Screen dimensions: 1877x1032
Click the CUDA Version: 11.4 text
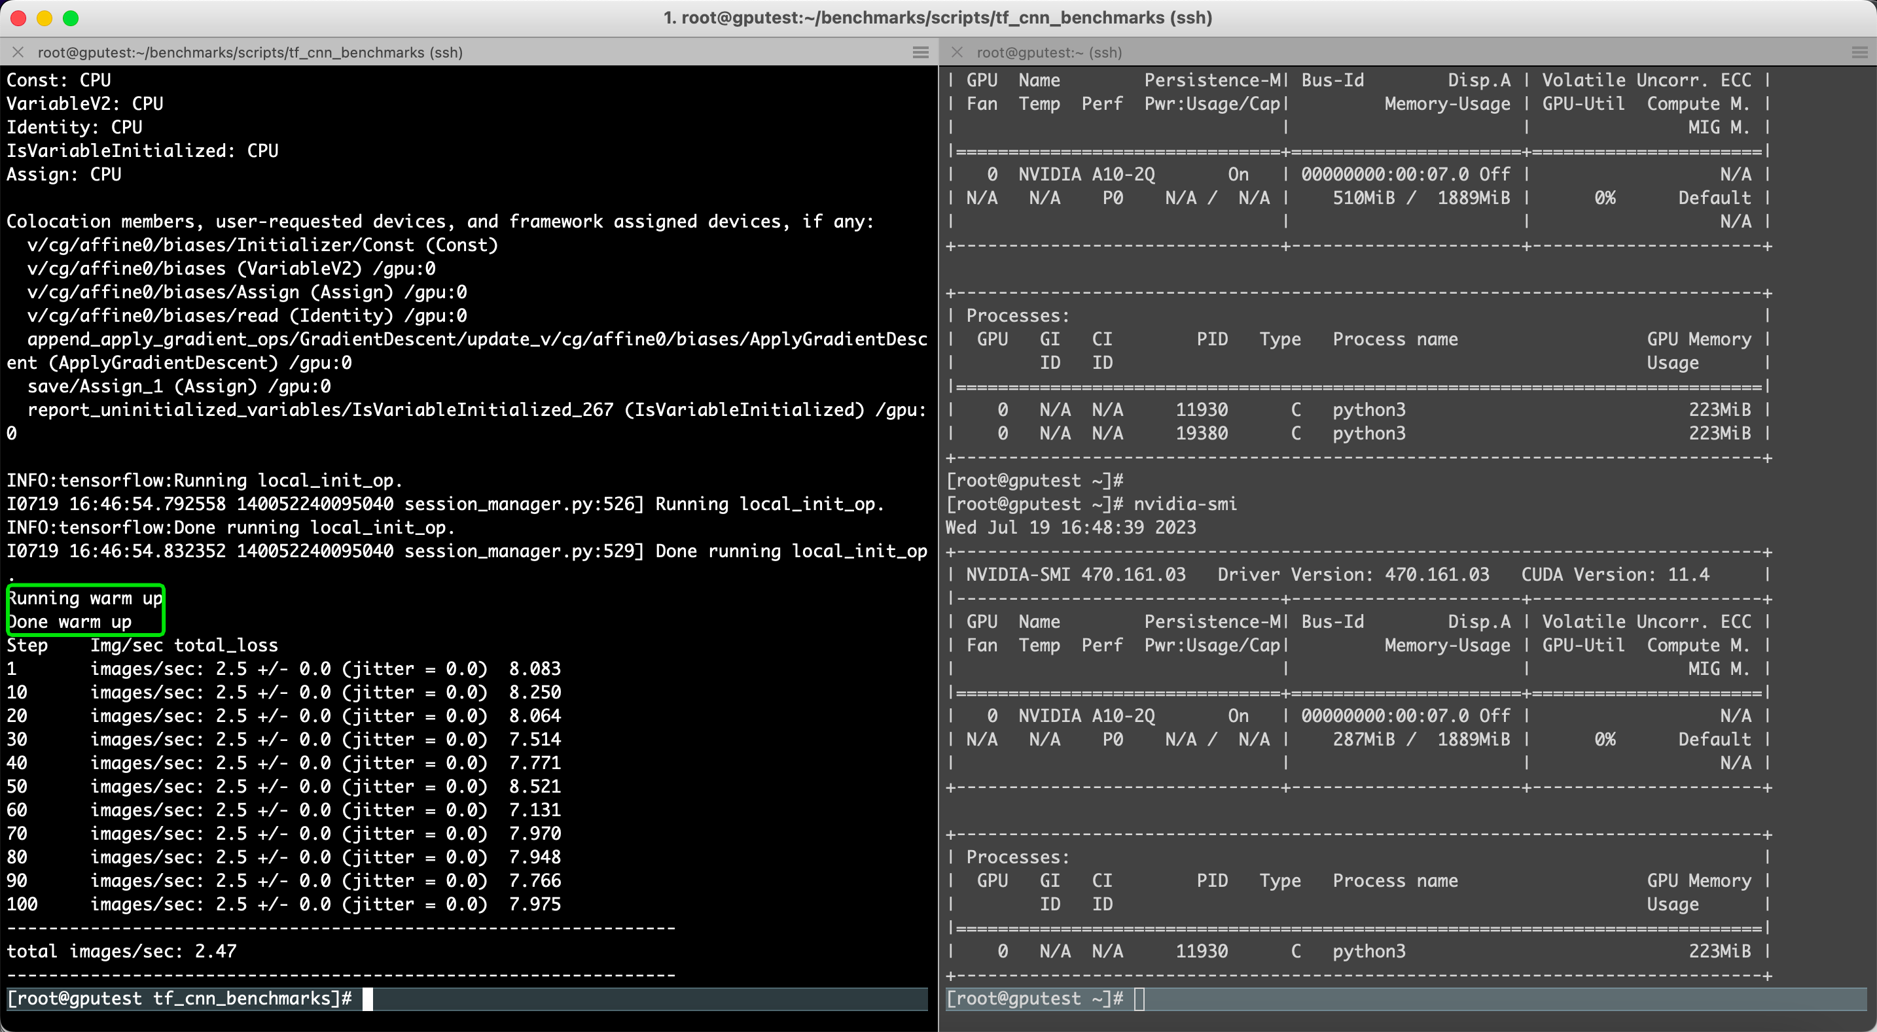pos(1615,574)
